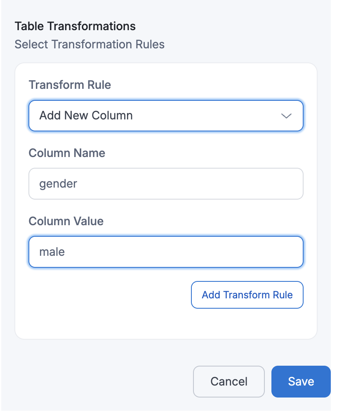Image resolution: width=344 pixels, height=419 pixels.
Task: Click the 'Column Name' field label
Action: click(67, 153)
